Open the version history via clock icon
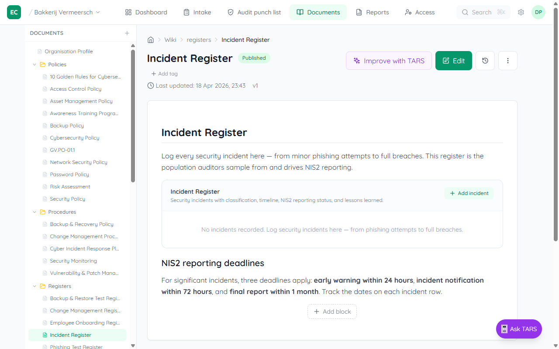 pyautogui.click(x=485, y=60)
